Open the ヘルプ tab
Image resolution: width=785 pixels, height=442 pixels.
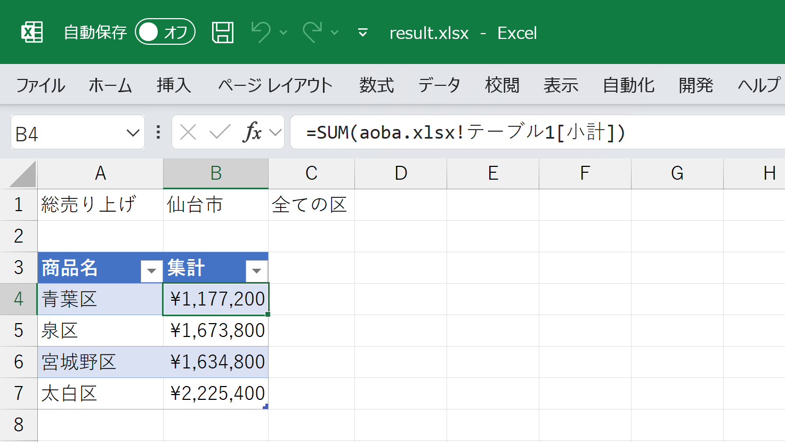click(x=759, y=85)
